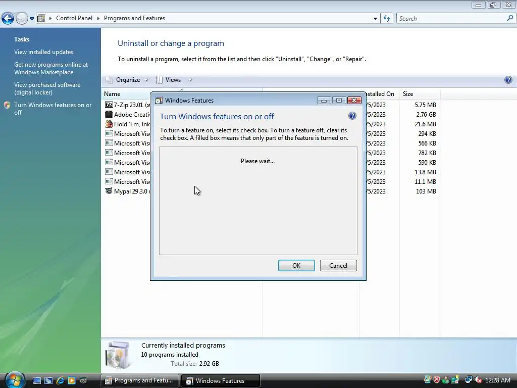Click Cancel in Windows Features dialog

[338, 266]
